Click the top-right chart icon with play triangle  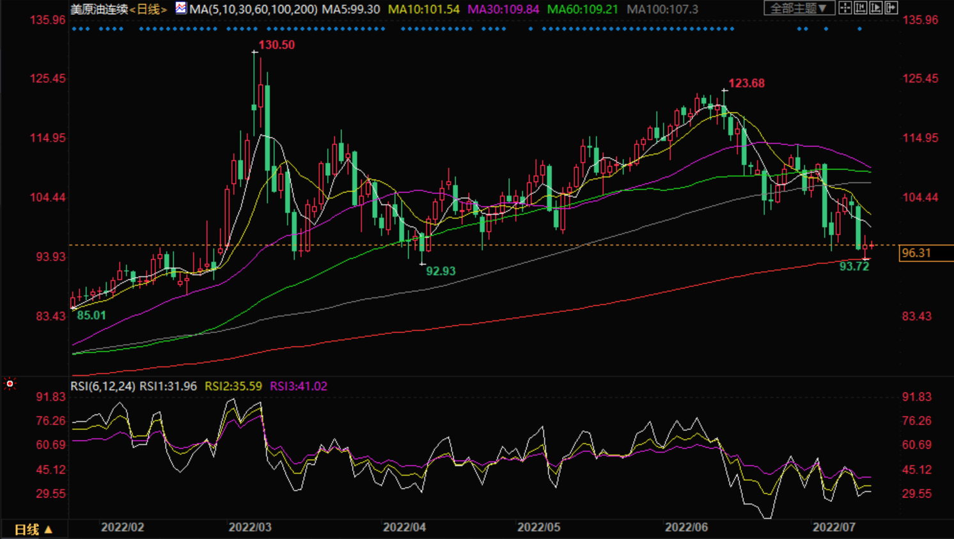[x=876, y=8]
